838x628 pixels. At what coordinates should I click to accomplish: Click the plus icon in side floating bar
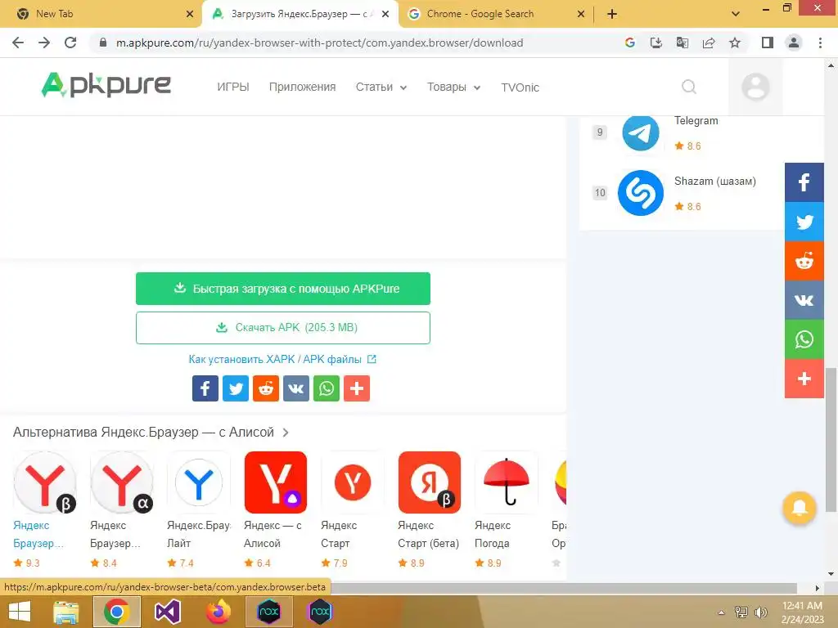804,379
